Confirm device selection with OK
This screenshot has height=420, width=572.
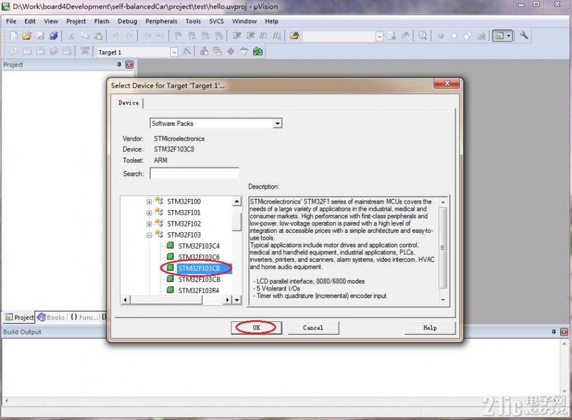tap(256, 327)
